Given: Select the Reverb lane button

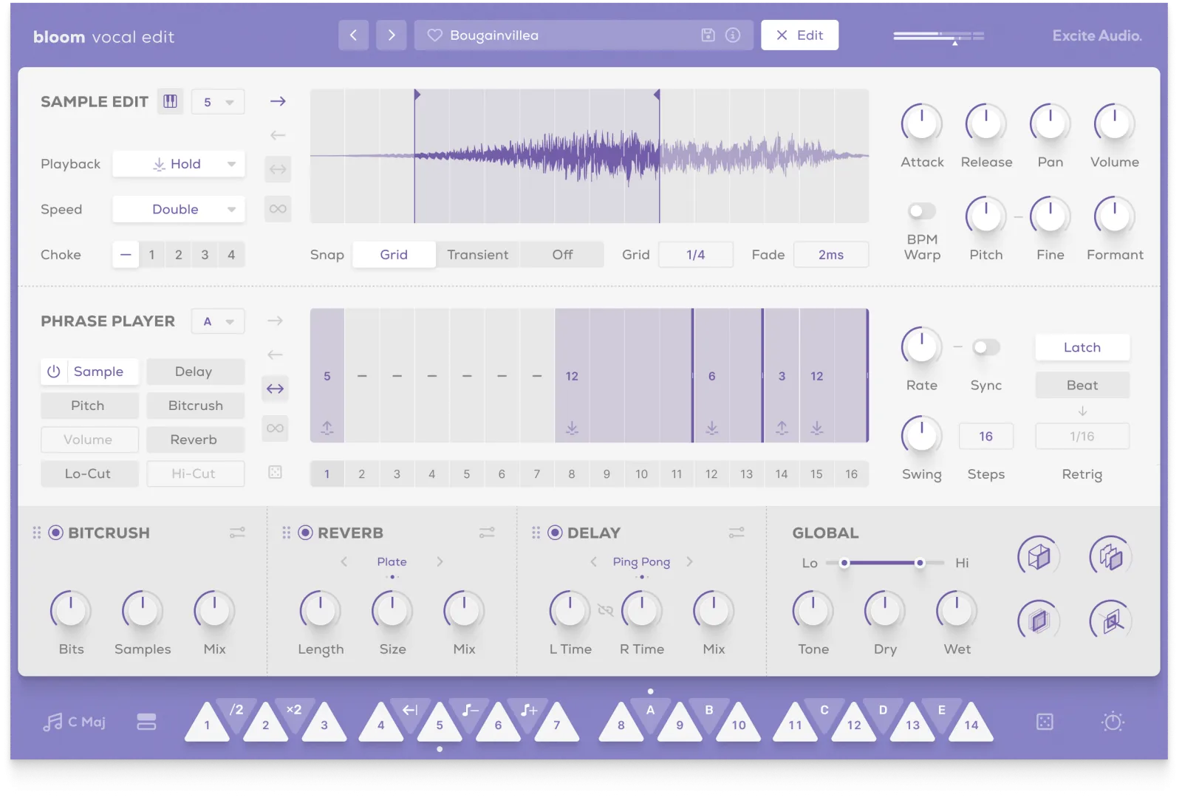Looking at the screenshot, I should point(195,440).
